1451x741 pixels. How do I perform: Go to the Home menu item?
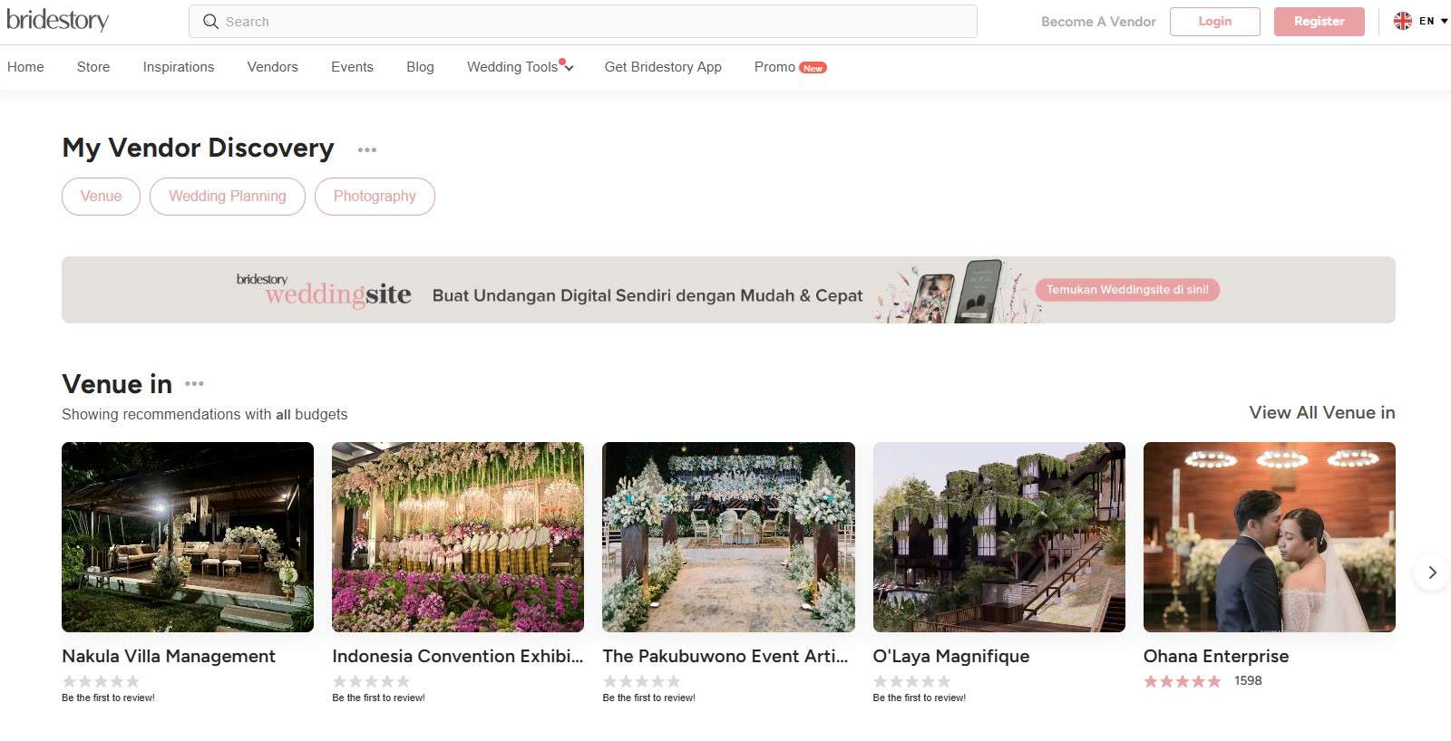coord(25,67)
